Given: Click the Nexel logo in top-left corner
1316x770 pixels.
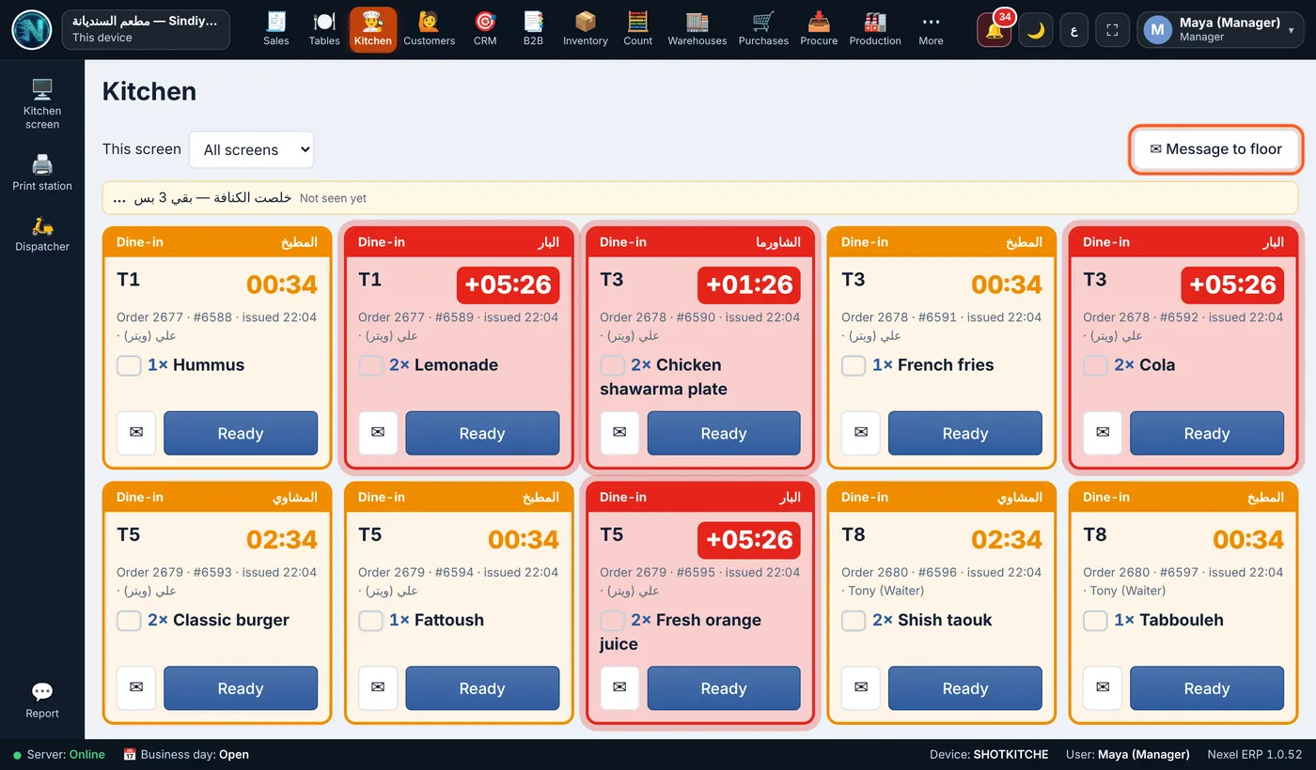Looking at the screenshot, I should pyautogui.click(x=32, y=30).
